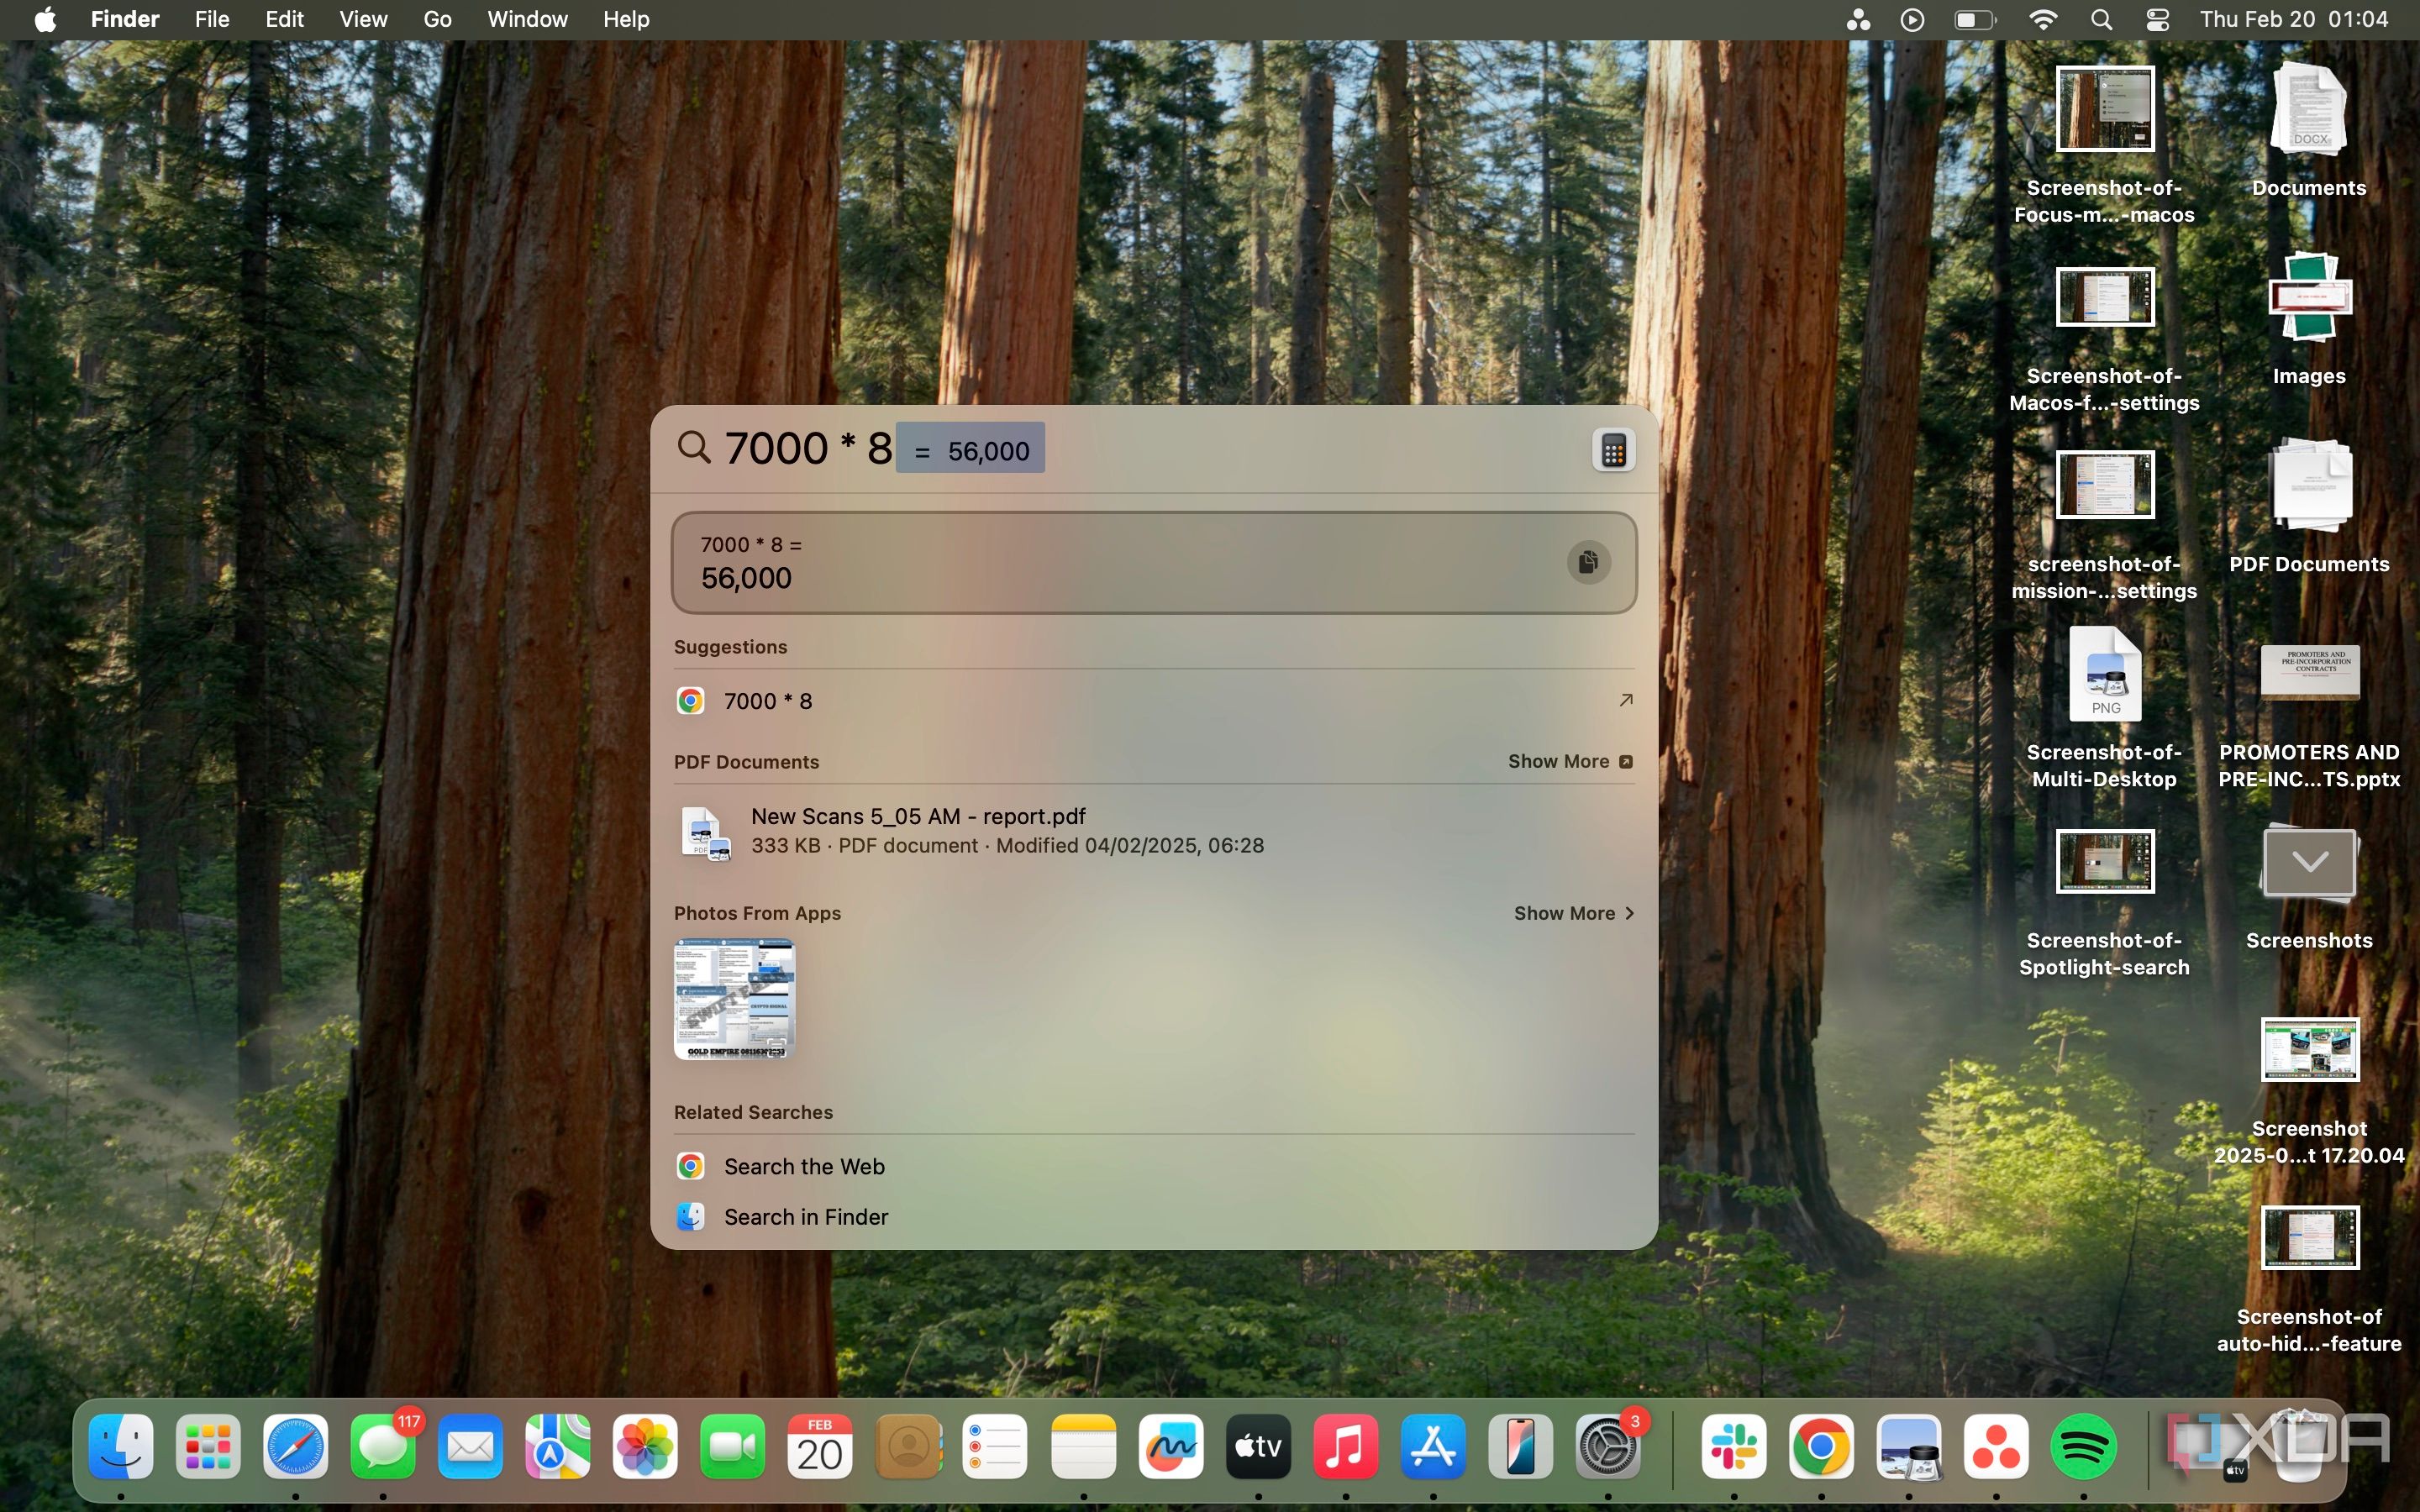2420x1512 pixels.
Task: Choose Search the Web
Action: click(1154, 1167)
